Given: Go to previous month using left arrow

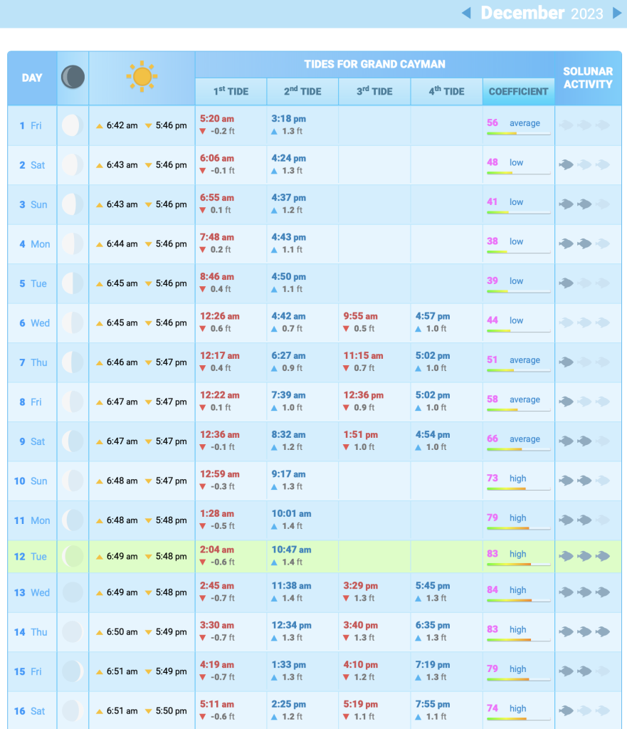Looking at the screenshot, I should 466,13.
